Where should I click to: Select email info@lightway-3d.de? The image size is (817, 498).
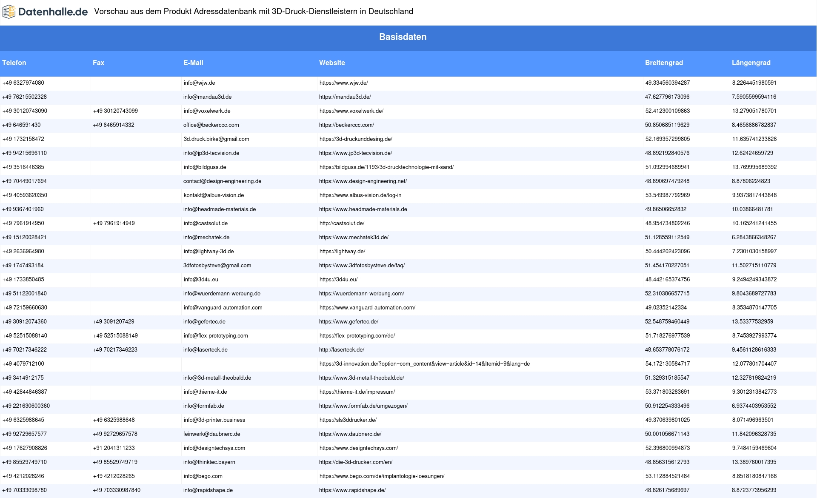(x=209, y=252)
